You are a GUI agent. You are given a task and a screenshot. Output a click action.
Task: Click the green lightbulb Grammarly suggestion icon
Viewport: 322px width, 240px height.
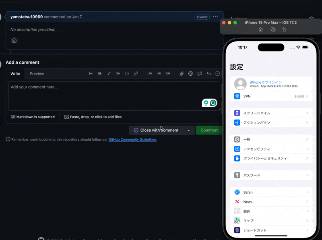click(x=206, y=103)
